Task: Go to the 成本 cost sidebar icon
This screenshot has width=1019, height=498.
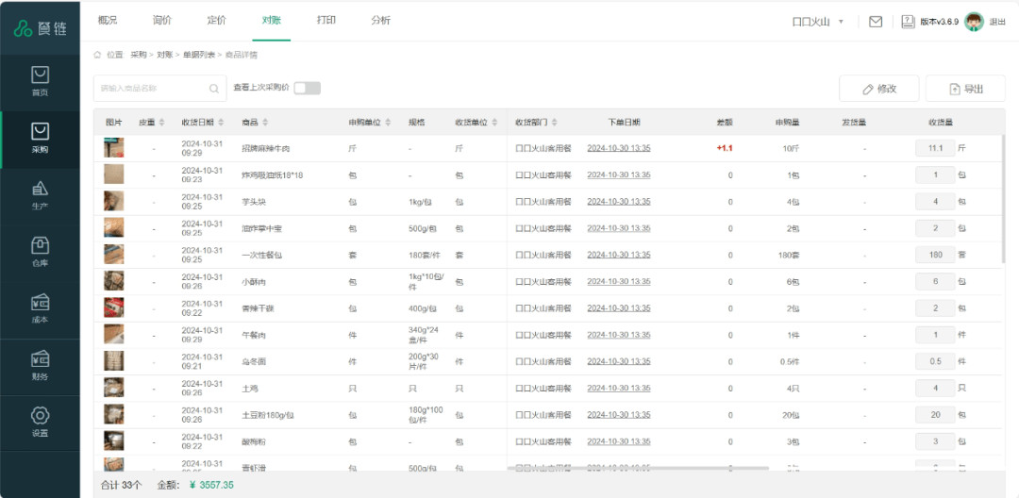Action: (x=40, y=308)
